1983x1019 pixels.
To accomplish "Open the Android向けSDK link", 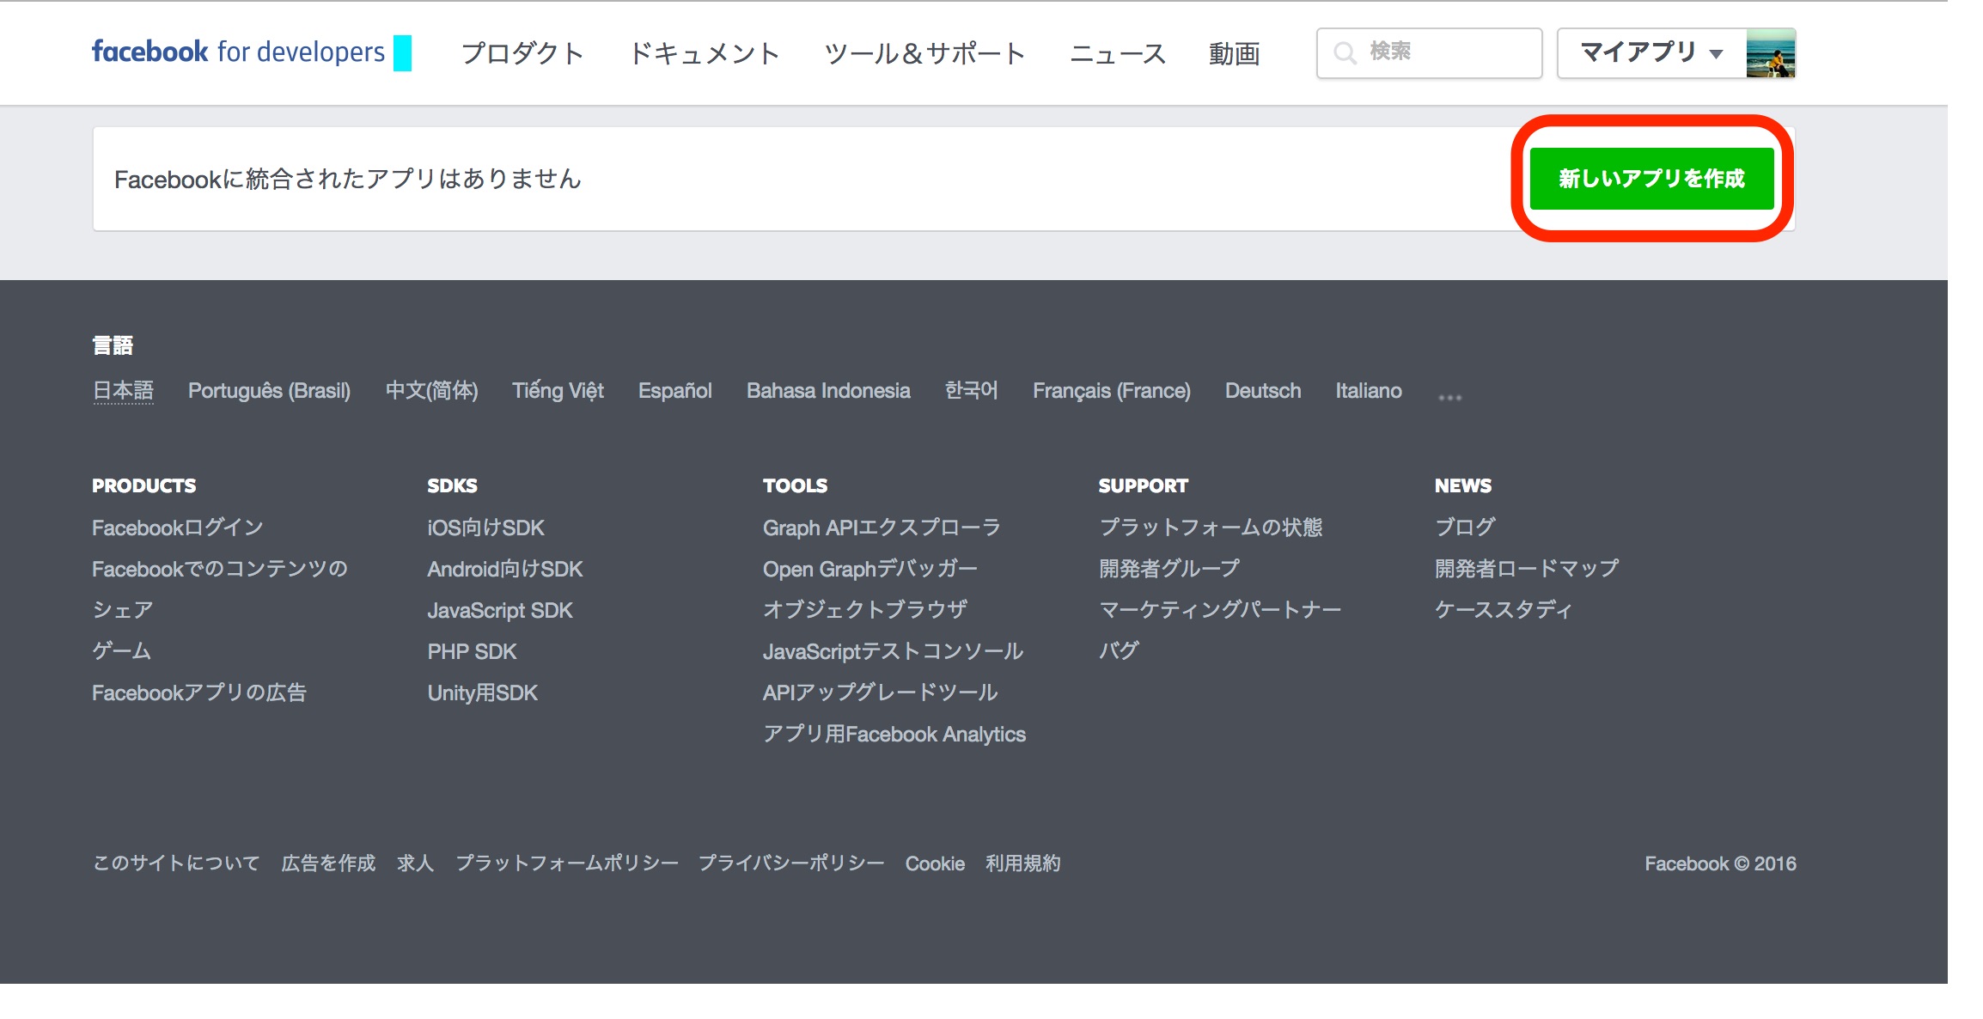I will [x=505, y=569].
